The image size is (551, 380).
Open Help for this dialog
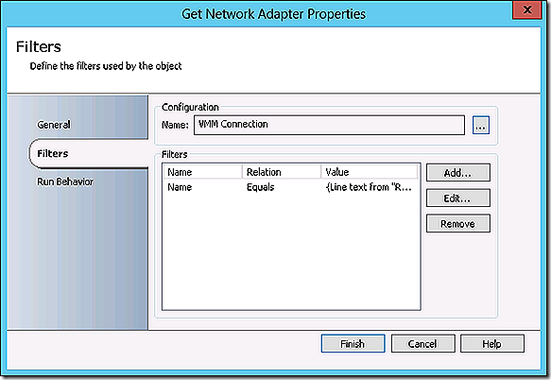pyautogui.click(x=492, y=343)
